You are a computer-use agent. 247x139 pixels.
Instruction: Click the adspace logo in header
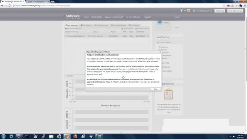click(x=71, y=17)
